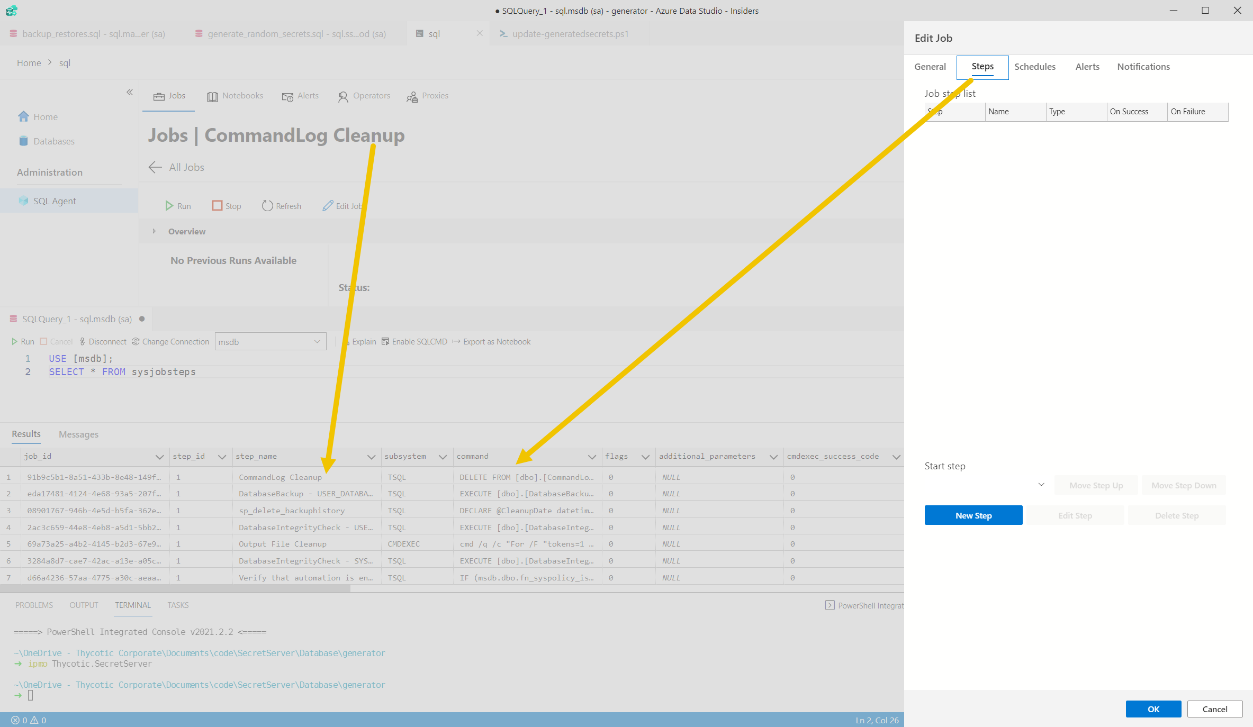Click OK in Edit Job dialog
Image resolution: width=1253 pixels, height=727 pixels.
point(1153,709)
